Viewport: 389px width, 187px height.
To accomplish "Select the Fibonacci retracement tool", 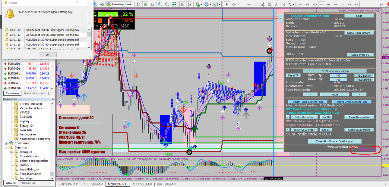I will pos(269,5).
